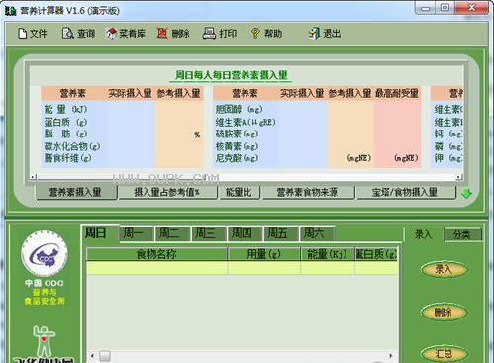Select the 周五 day tab

pos(281,233)
